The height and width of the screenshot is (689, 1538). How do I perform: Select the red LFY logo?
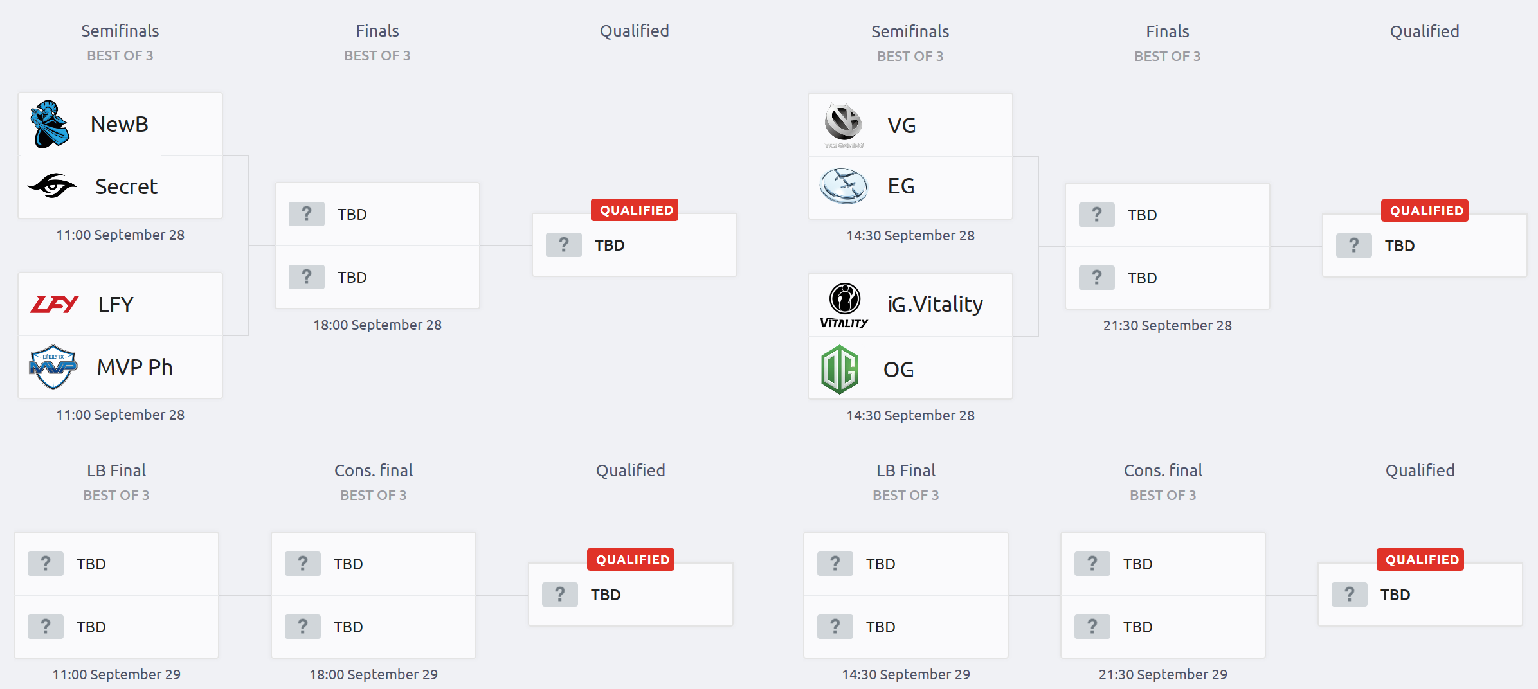[x=54, y=304]
